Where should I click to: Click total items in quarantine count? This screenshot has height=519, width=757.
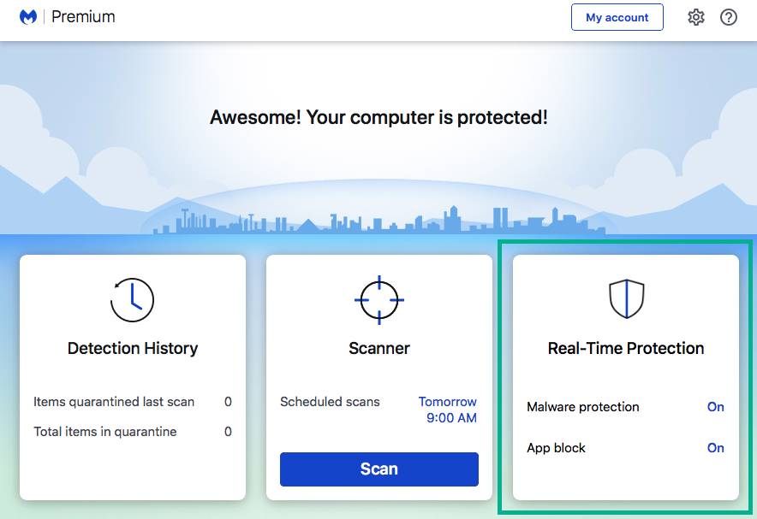pos(228,432)
